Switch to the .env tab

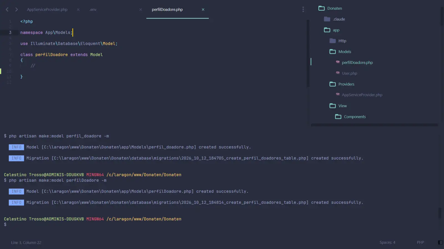(93, 9)
